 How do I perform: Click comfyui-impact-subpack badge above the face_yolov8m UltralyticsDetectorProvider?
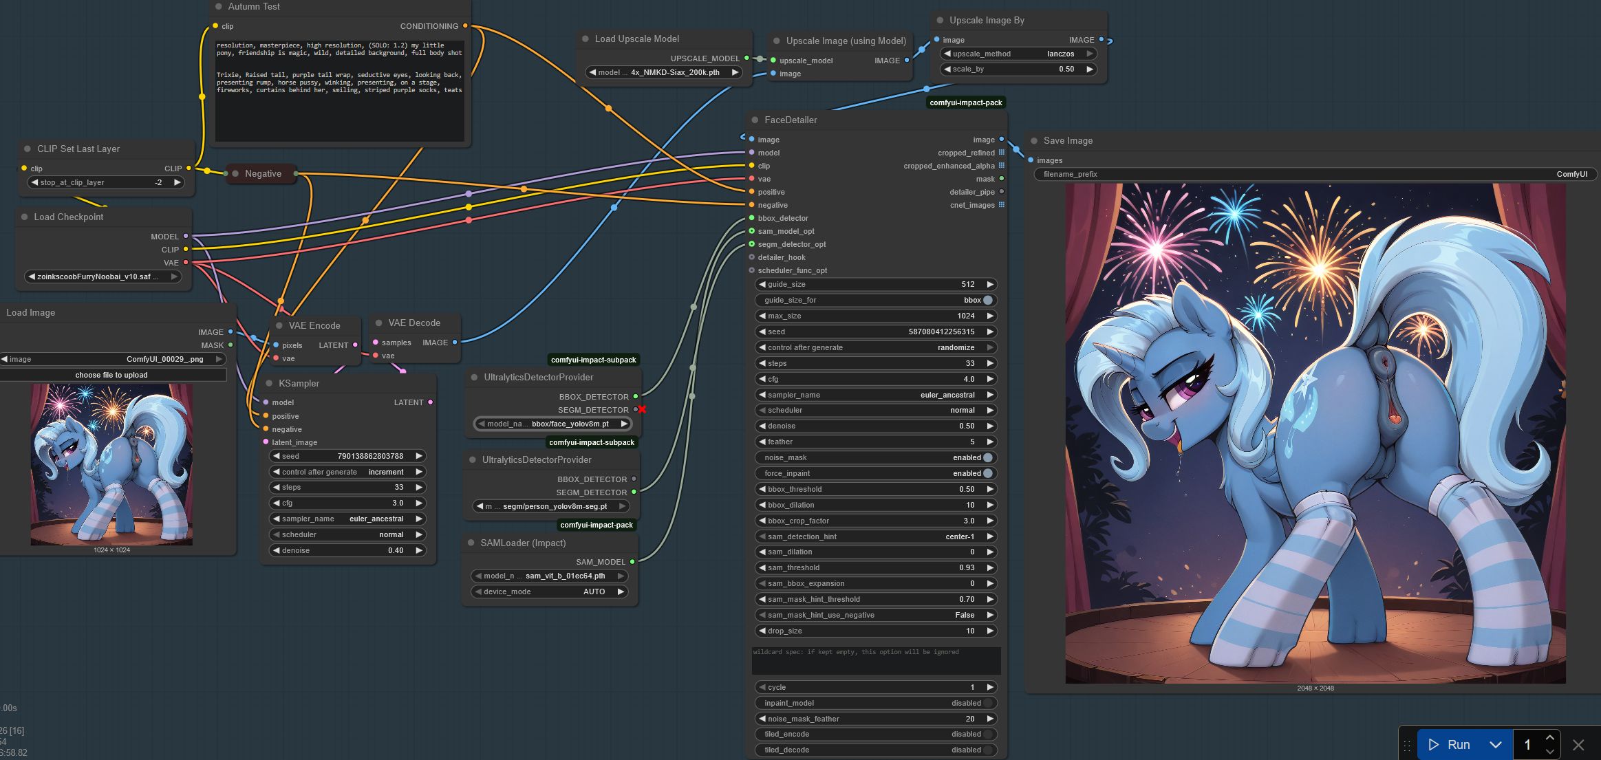[593, 360]
